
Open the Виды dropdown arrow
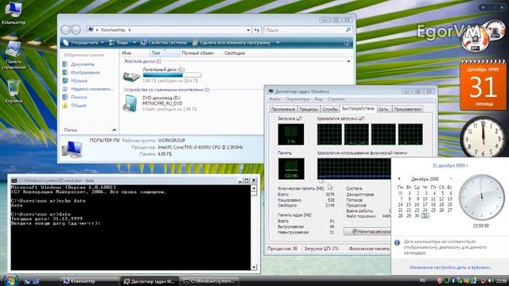(x=134, y=42)
